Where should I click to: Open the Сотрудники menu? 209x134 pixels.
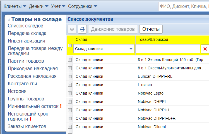tap(83, 6)
